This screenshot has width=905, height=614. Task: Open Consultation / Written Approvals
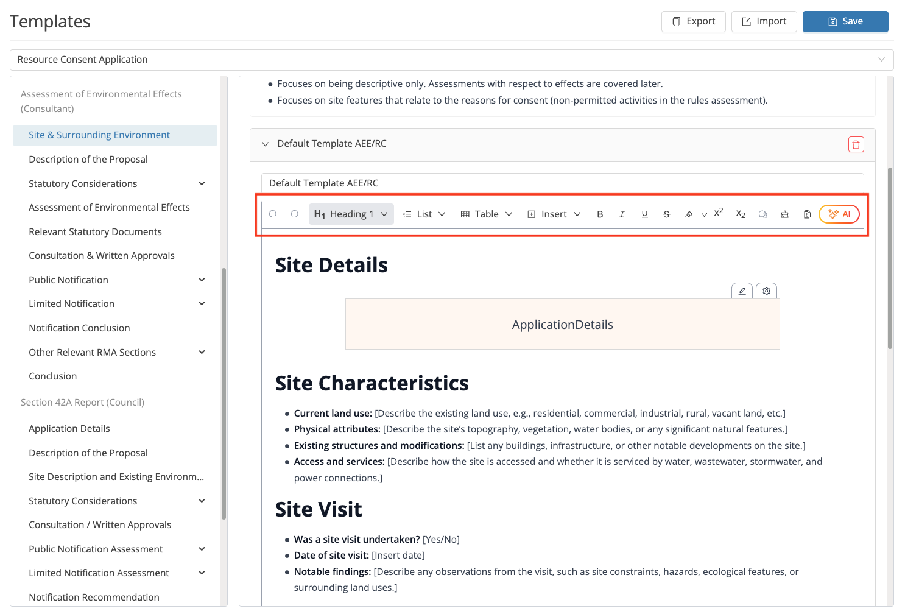[x=100, y=525]
